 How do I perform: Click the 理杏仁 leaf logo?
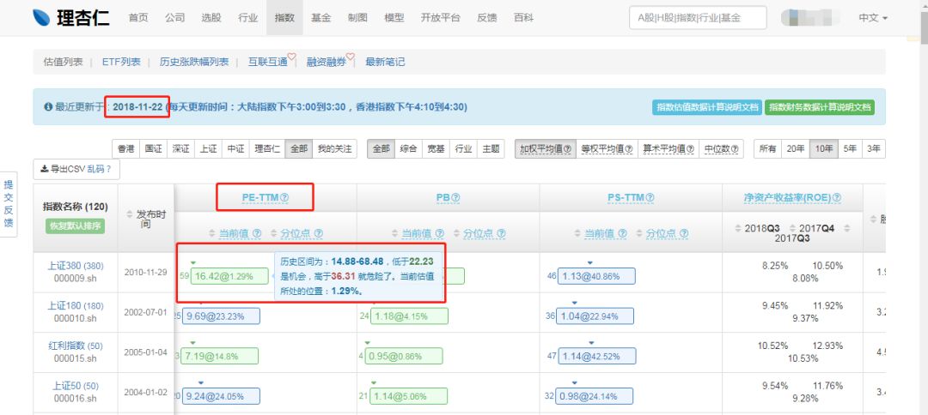[41, 18]
